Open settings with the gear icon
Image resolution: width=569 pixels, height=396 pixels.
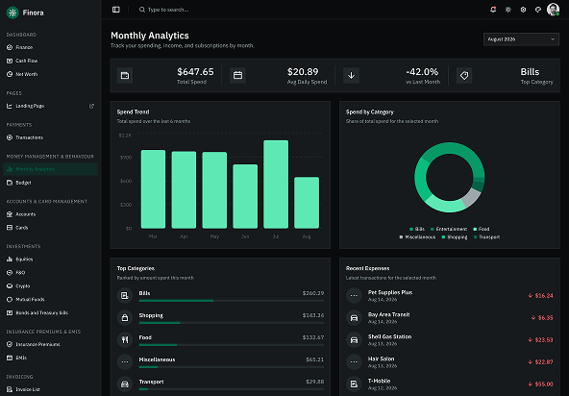(x=523, y=10)
